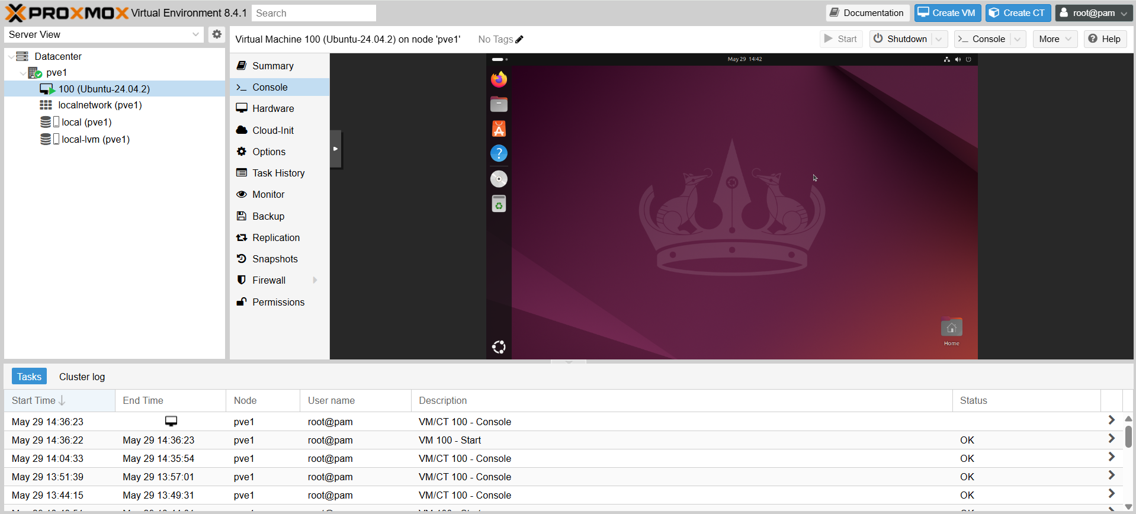Viewport: 1136px width, 514px height.
Task: Open the Trash icon in Ubuntu dock
Action: pyautogui.click(x=499, y=204)
